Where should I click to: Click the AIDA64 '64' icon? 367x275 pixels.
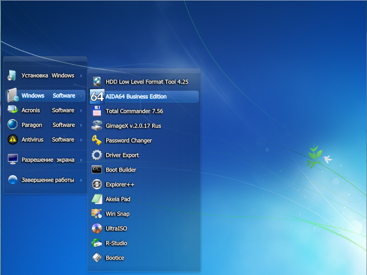click(97, 96)
